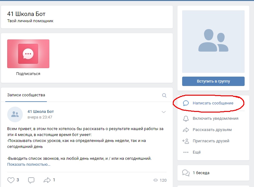
Task: Search community posts with the magnifier icon
Action: coord(164,95)
